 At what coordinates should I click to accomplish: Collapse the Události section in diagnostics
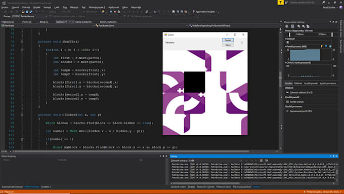click(285, 39)
